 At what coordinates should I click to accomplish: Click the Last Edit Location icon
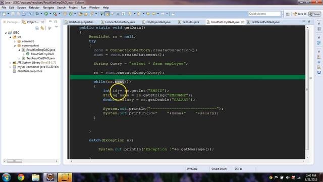pyautogui.click(x=148, y=14)
